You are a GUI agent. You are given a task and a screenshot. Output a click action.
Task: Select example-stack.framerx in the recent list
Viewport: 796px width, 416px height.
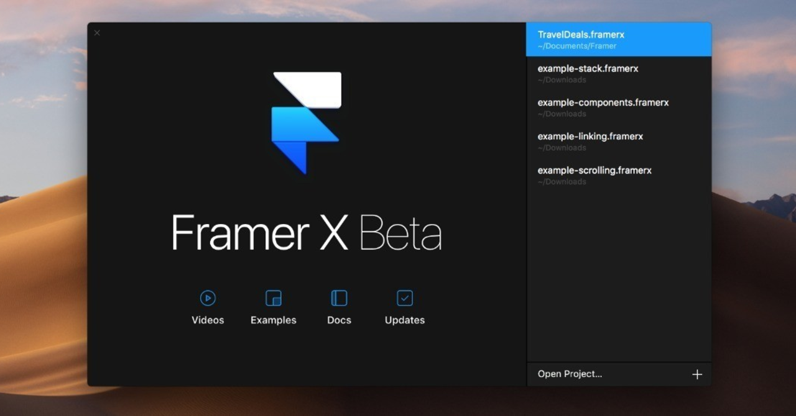click(619, 73)
